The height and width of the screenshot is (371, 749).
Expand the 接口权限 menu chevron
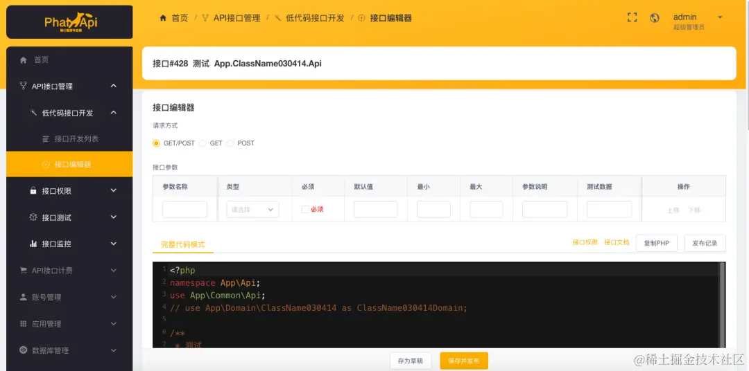pyautogui.click(x=113, y=191)
